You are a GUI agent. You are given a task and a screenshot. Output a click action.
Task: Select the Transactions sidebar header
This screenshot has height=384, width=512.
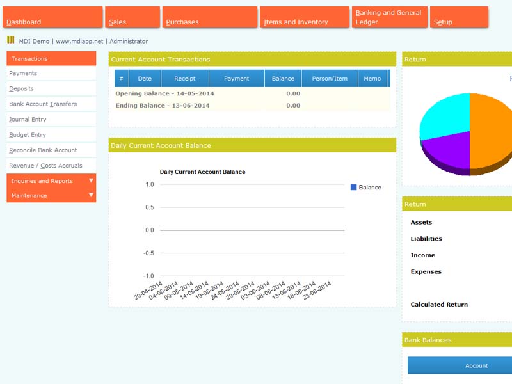51,59
